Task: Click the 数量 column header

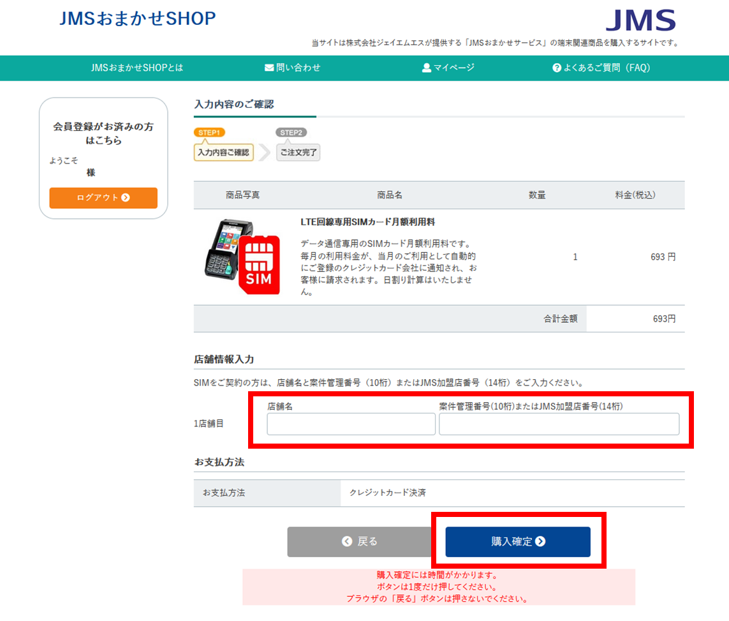Action: pyautogui.click(x=537, y=195)
